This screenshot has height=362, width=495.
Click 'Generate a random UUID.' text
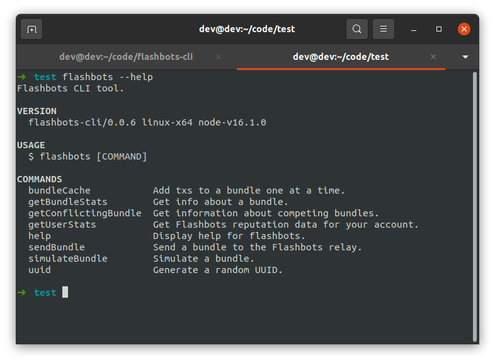[218, 270]
